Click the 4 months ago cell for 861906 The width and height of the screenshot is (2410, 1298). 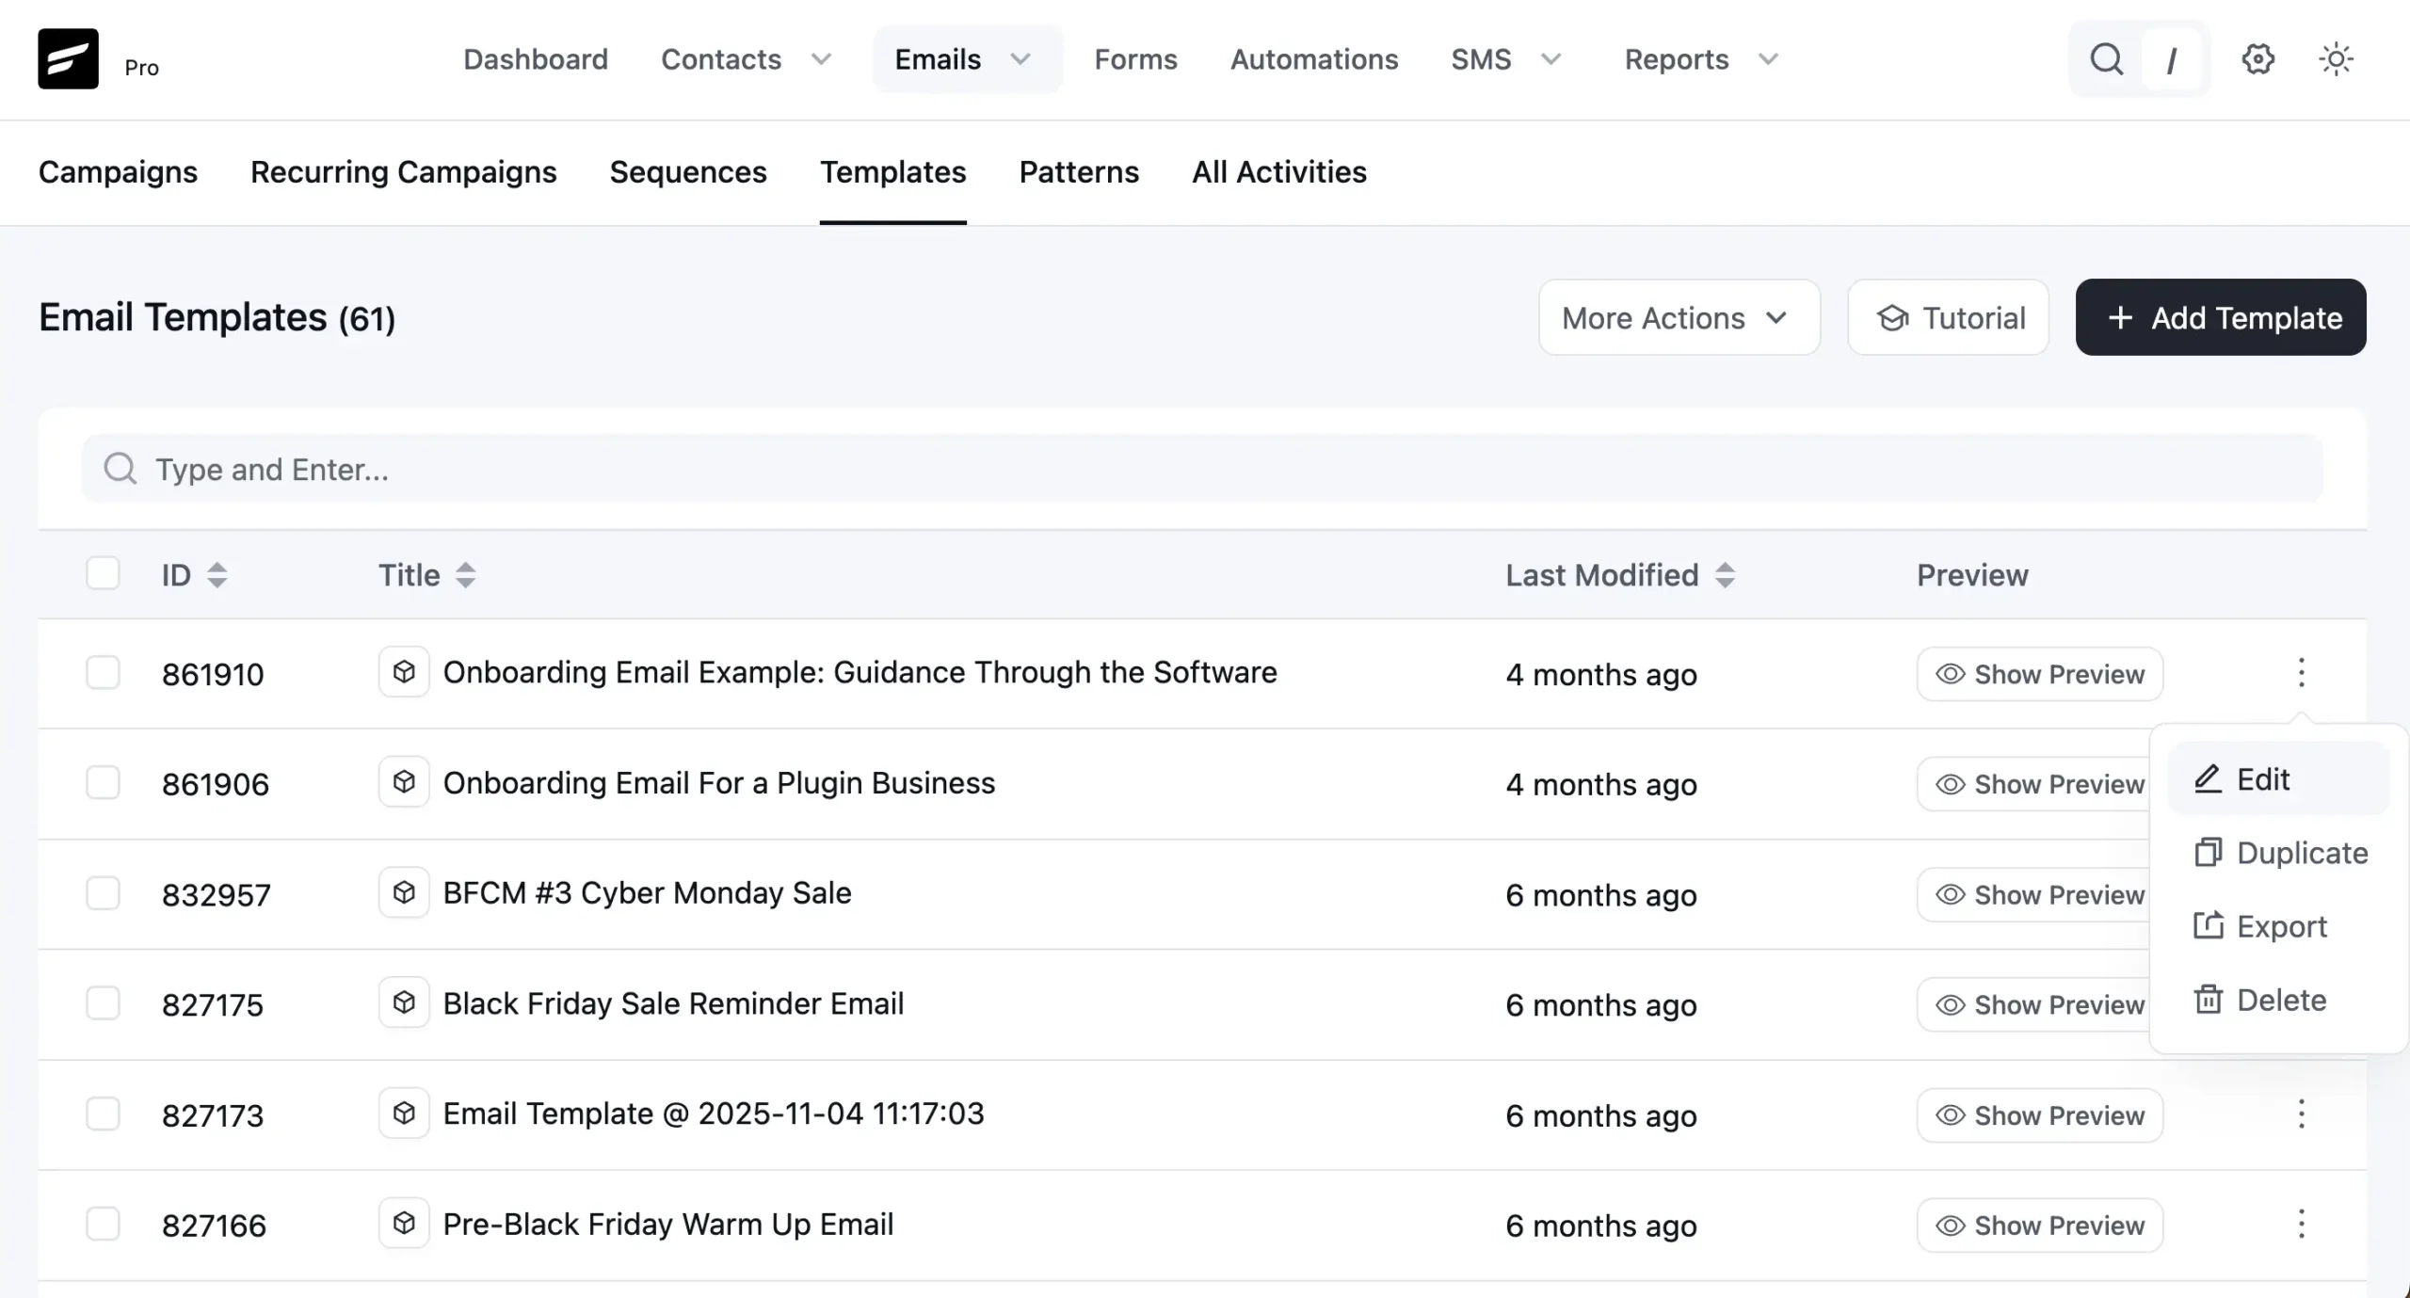(x=1601, y=784)
